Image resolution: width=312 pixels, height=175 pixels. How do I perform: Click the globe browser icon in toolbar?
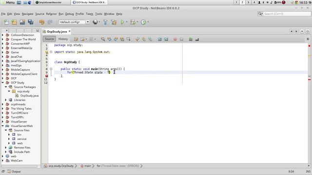pos(95,22)
